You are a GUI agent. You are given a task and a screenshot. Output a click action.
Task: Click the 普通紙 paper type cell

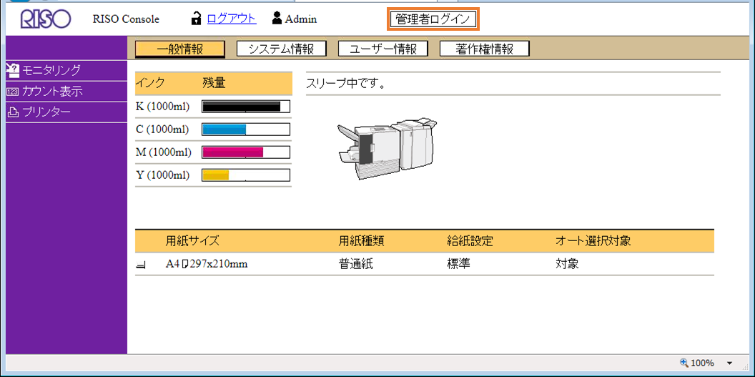point(356,264)
